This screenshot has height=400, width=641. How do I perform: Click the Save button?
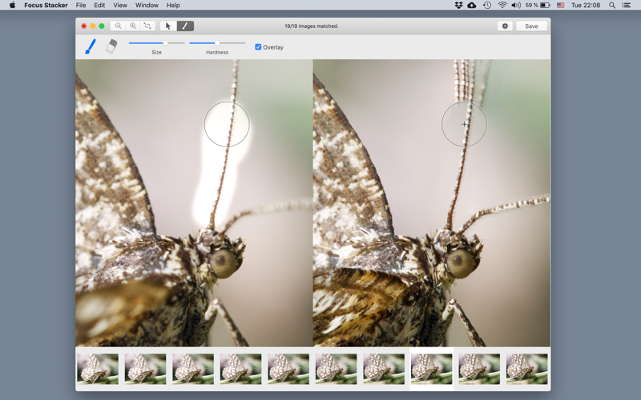[531, 26]
